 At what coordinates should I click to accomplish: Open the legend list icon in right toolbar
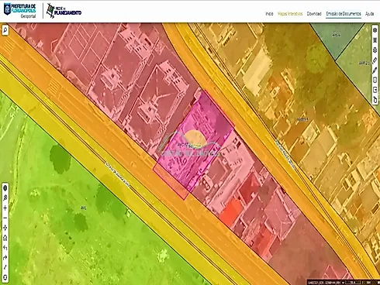(375, 40)
